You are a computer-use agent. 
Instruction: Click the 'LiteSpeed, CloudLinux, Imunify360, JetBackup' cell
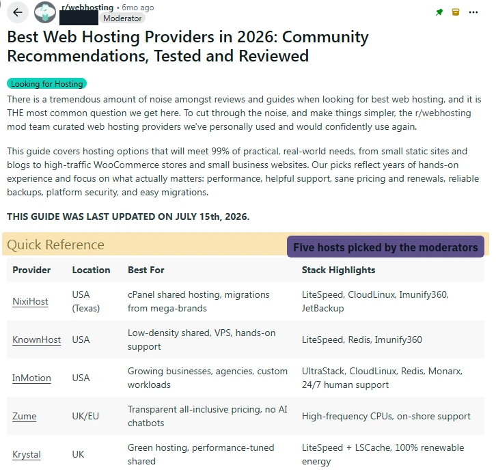tap(376, 301)
